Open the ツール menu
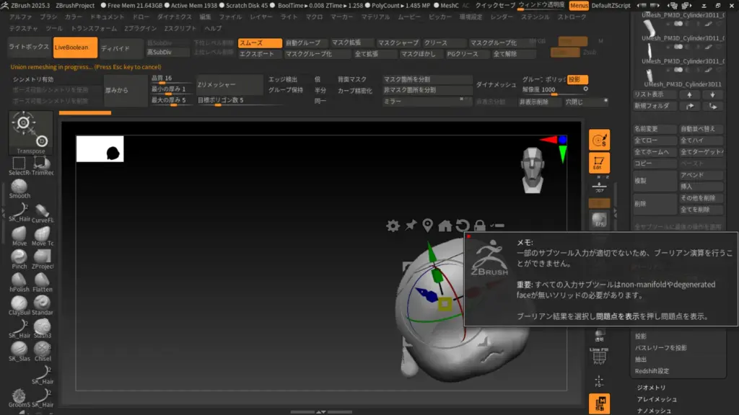The image size is (739, 415). point(53,28)
